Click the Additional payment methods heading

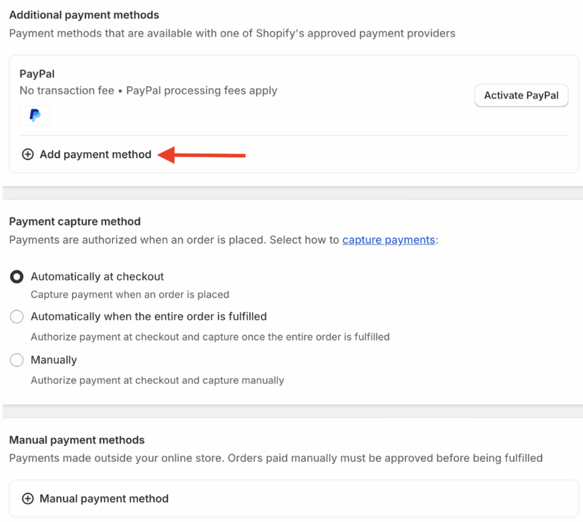tap(83, 14)
